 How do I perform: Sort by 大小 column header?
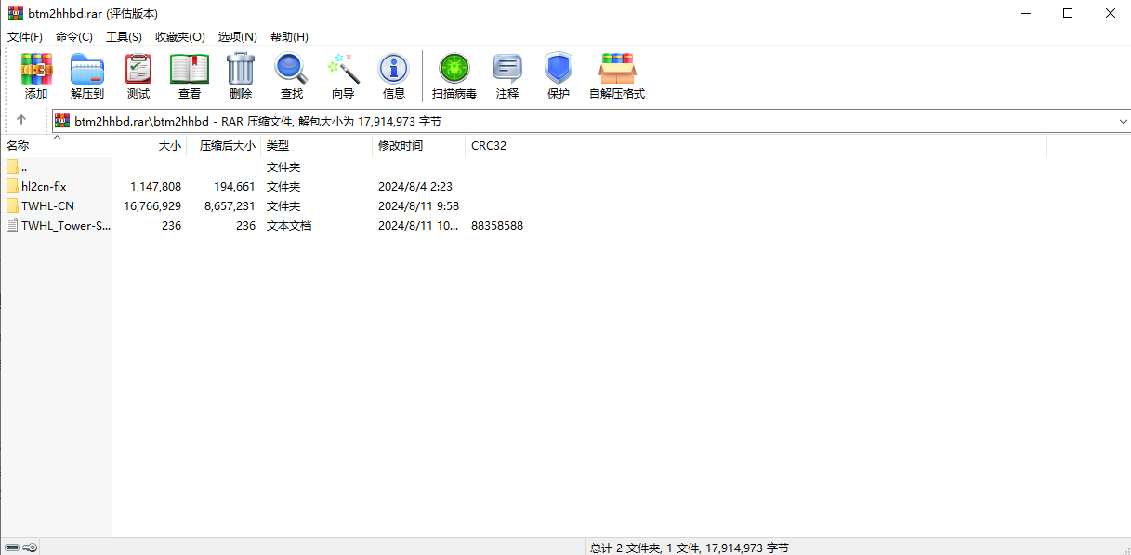pyautogui.click(x=150, y=146)
